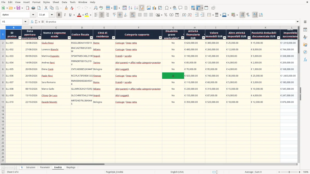Toggle Align Left
This screenshot has width=310, height=174.
coord(96,15)
